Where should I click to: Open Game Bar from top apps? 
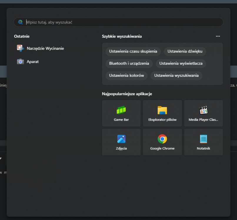[121, 113]
